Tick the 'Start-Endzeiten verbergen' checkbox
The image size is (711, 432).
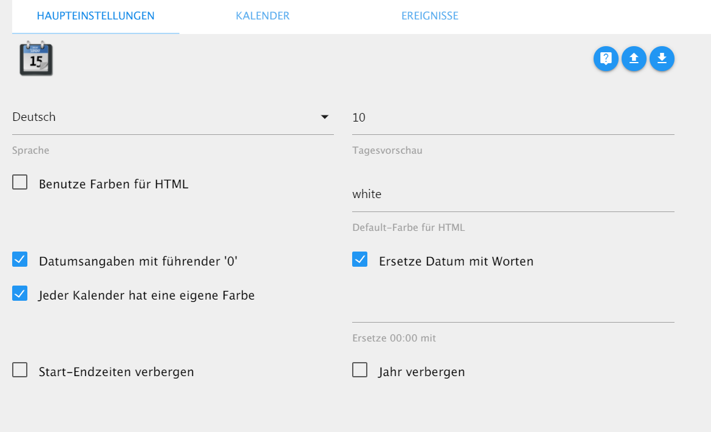tap(20, 370)
